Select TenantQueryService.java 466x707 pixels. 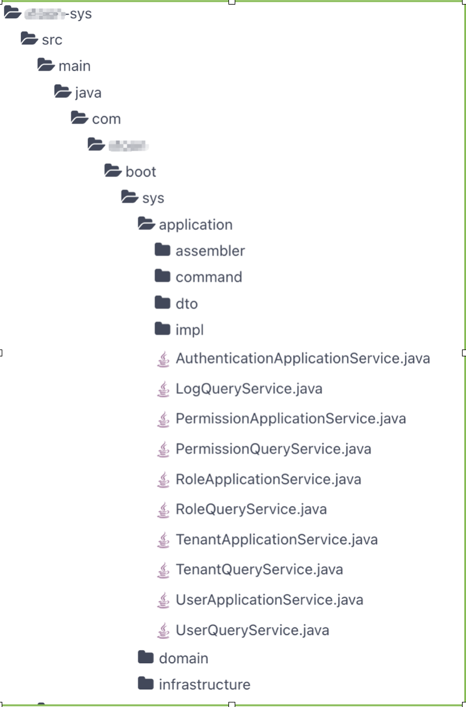(x=259, y=570)
